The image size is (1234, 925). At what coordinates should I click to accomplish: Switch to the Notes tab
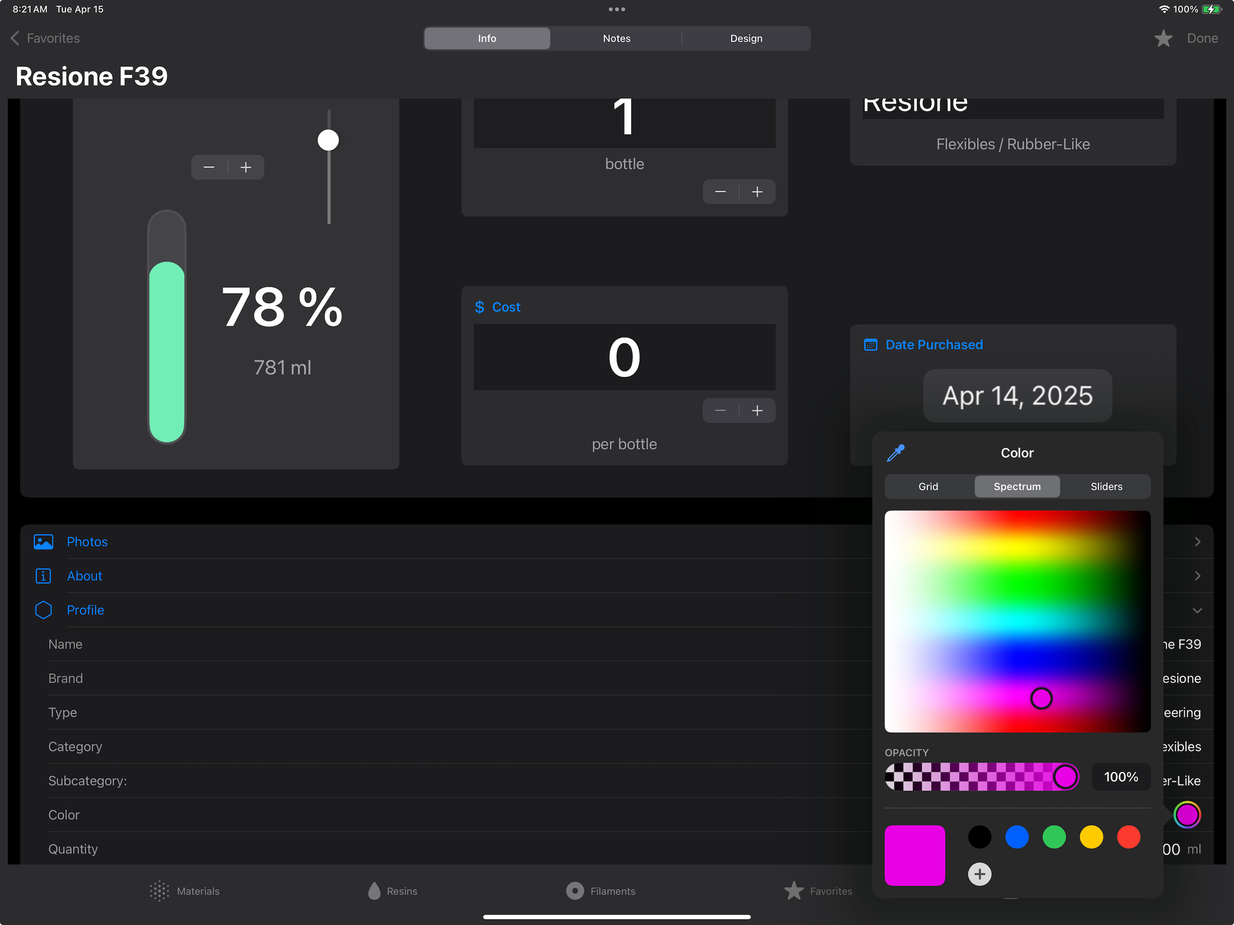pos(617,38)
